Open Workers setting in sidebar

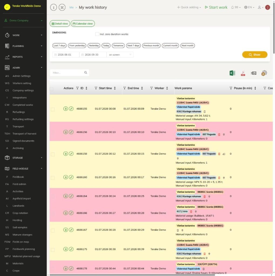point(22,83)
